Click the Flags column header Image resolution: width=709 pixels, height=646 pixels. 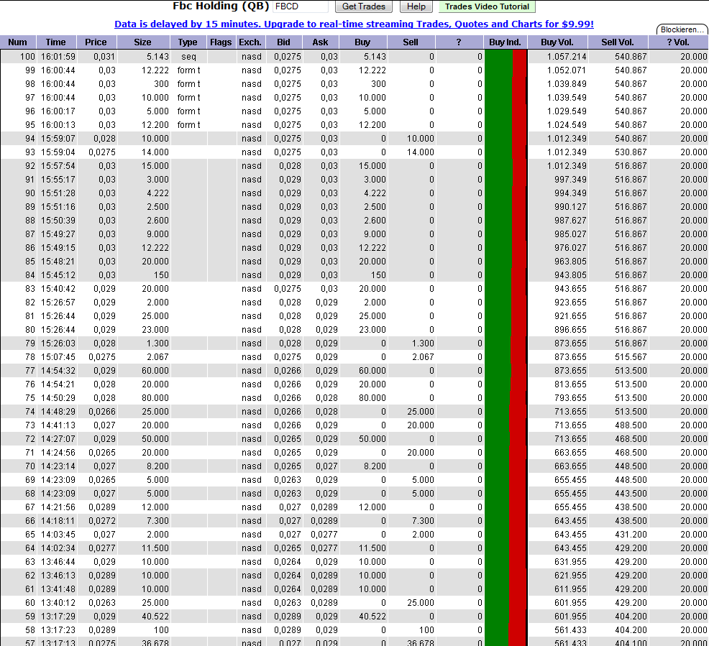coord(221,42)
